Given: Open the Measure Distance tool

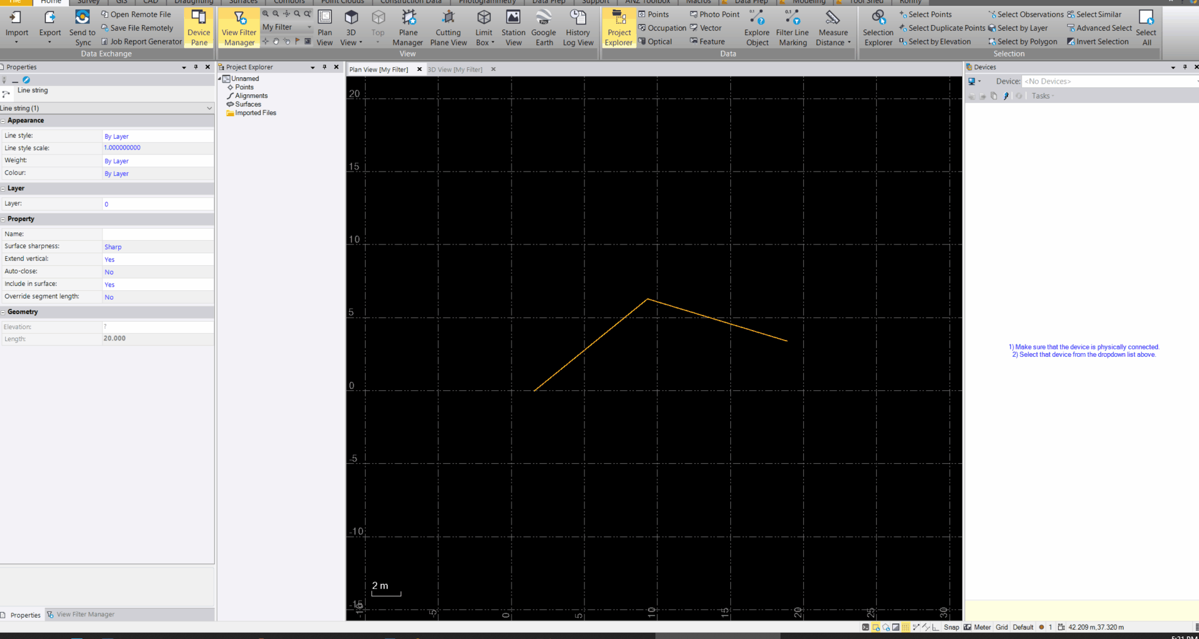Looking at the screenshot, I should [x=833, y=26].
